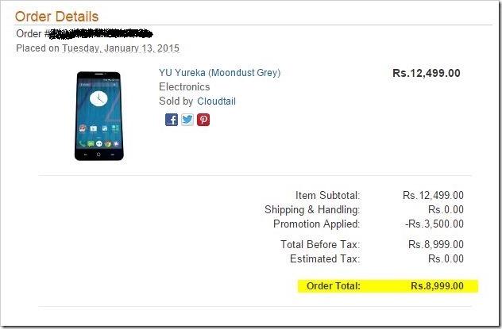
Task: Click the Promotion Applied discount value
Action: [x=434, y=224]
